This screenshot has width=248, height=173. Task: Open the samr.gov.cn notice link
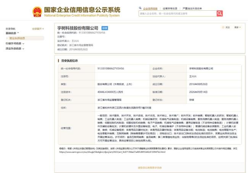tap(112, 152)
